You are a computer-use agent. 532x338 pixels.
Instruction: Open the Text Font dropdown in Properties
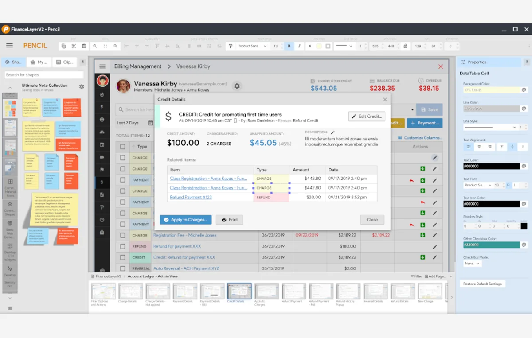pos(478,185)
